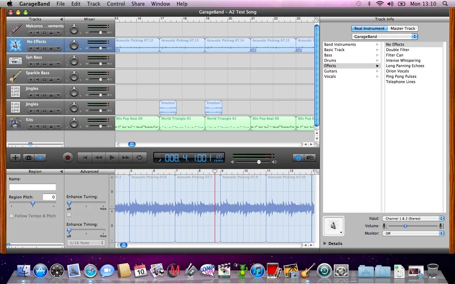Viewport: 455px width, 284px height.
Task: Start recording with the red record button
Action: 68,158
